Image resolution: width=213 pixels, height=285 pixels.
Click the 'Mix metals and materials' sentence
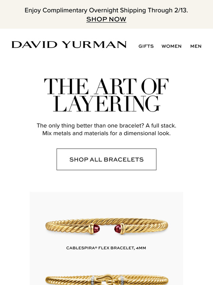click(106, 133)
